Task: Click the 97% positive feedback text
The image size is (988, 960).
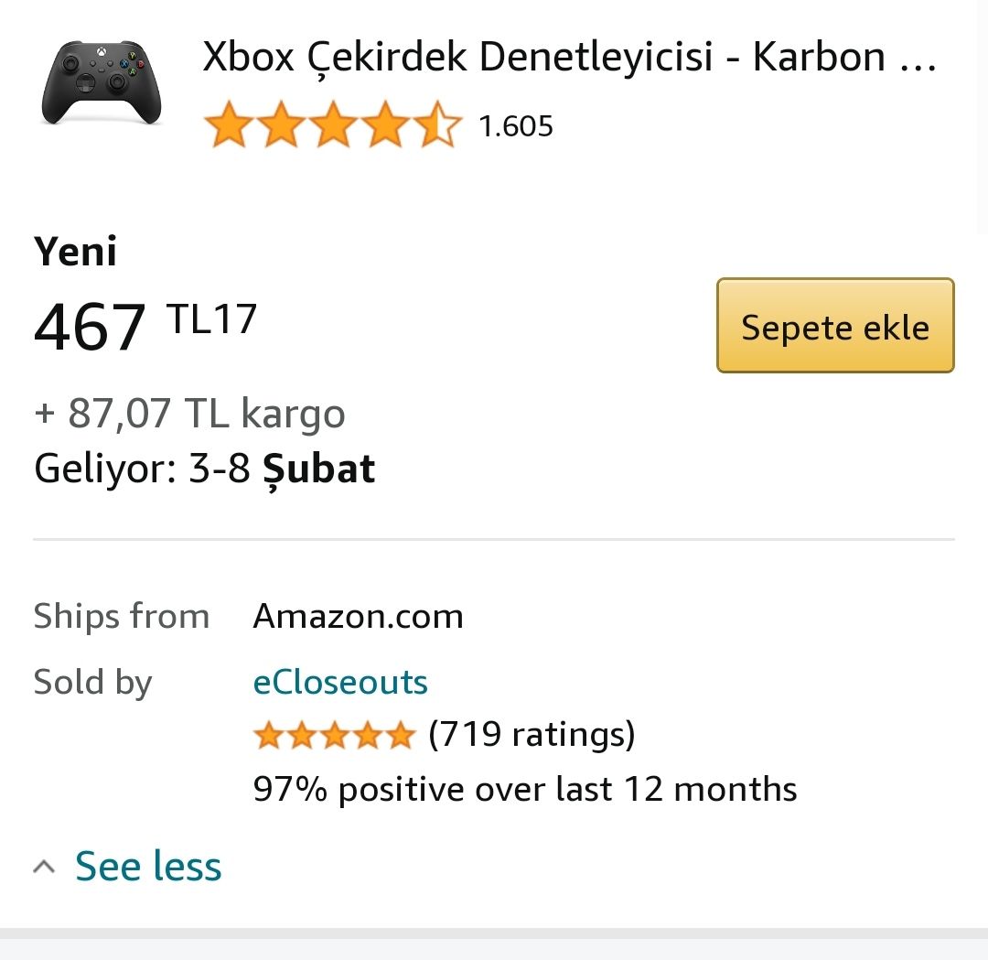Action: (524, 789)
